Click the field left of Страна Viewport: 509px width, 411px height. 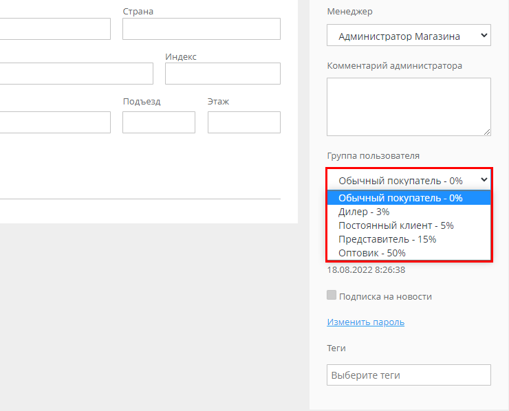coord(55,29)
